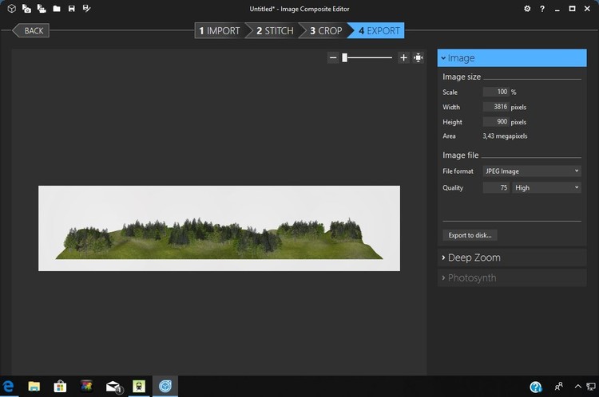The width and height of the screenshot is (599, 397).
Task: Click the Width pixels input field
Action: point(496,107)
